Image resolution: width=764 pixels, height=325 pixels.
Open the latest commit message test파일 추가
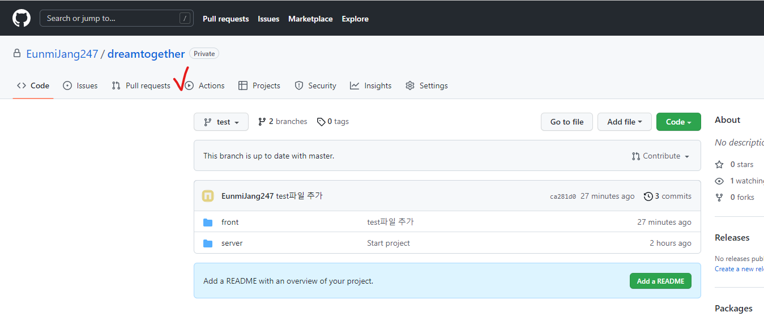[x=299, y=196]
